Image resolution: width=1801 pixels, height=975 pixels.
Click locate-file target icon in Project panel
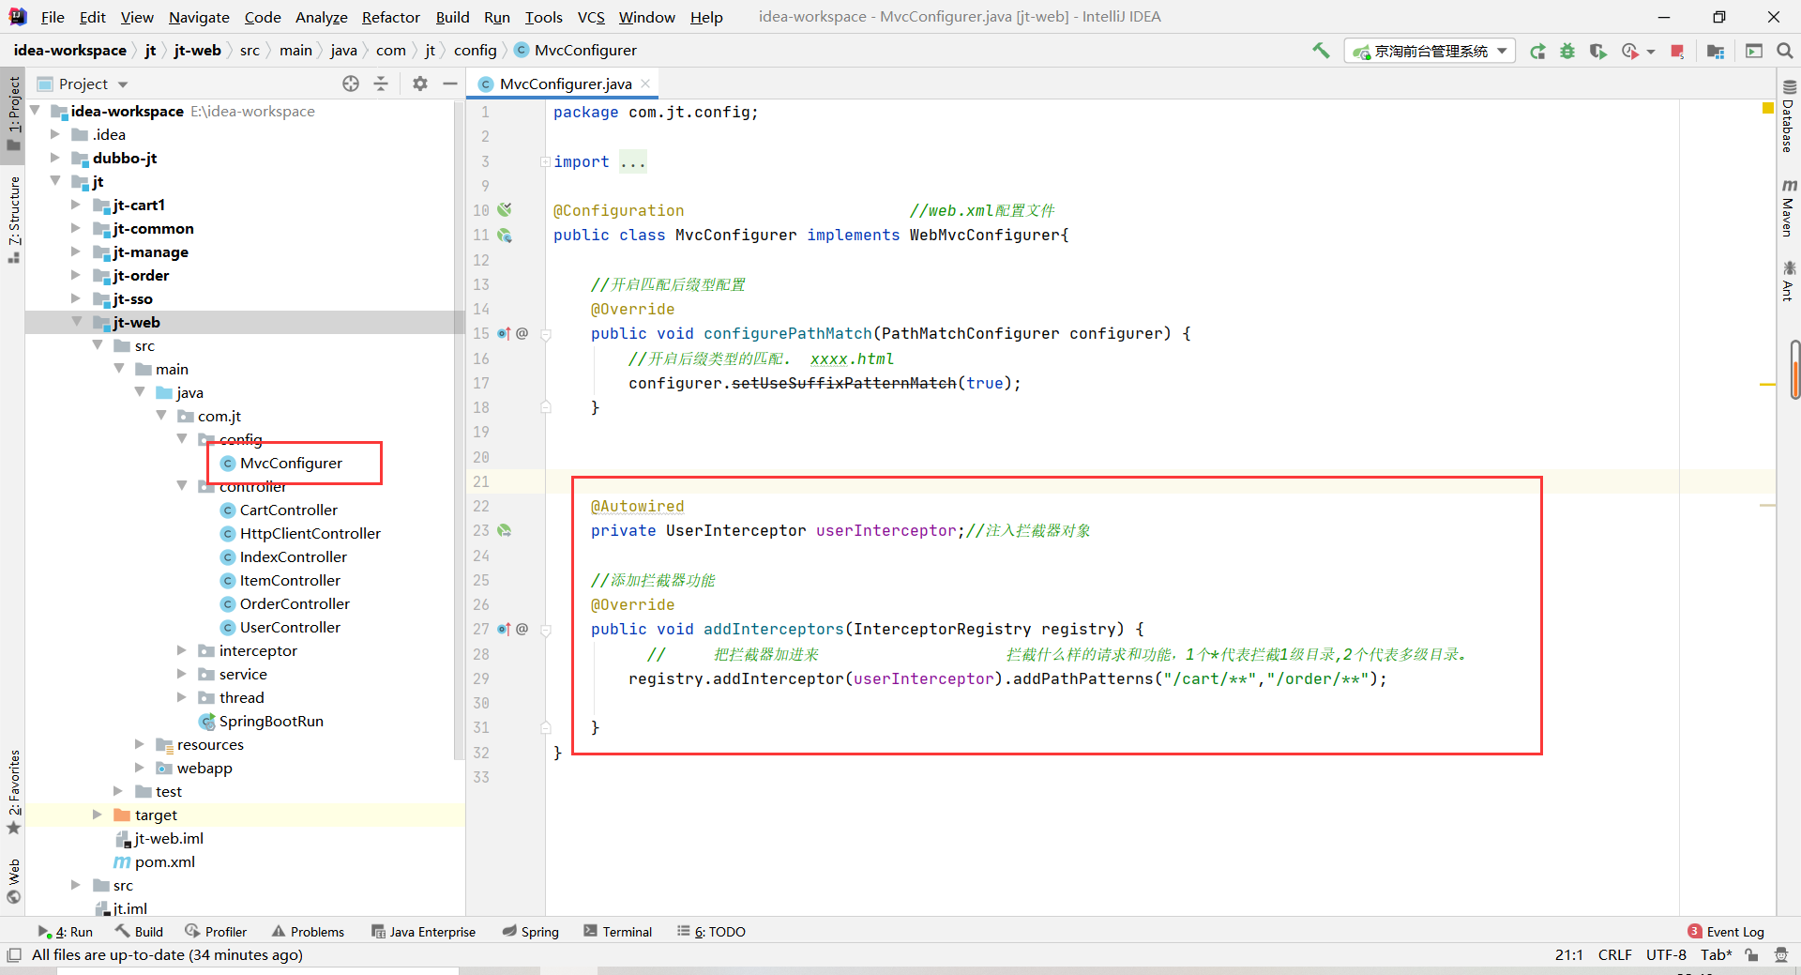click(351, 84)
